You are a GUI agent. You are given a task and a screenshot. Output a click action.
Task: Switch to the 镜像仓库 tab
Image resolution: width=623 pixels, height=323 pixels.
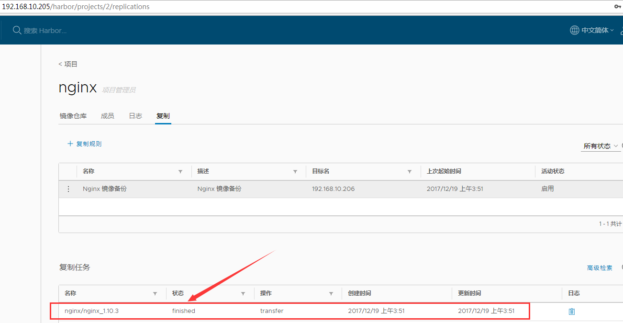[x=73, y=116]
